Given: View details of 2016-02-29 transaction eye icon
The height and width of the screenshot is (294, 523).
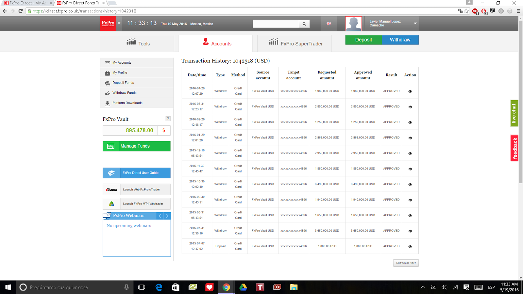Looking at the screenshot, I should click(410, 122).
